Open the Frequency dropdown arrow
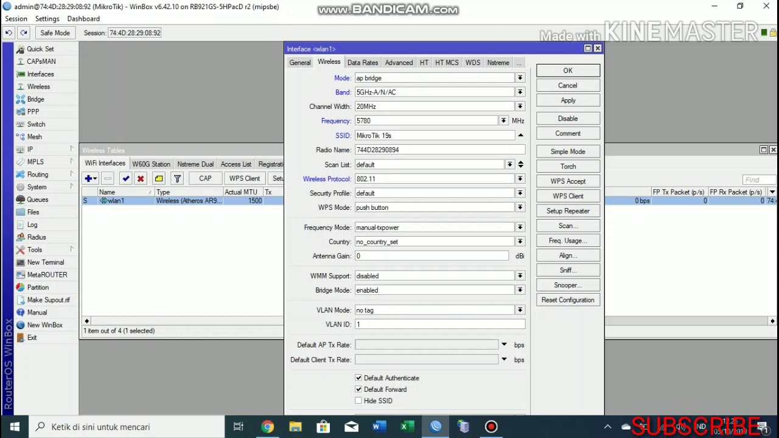 503,120
